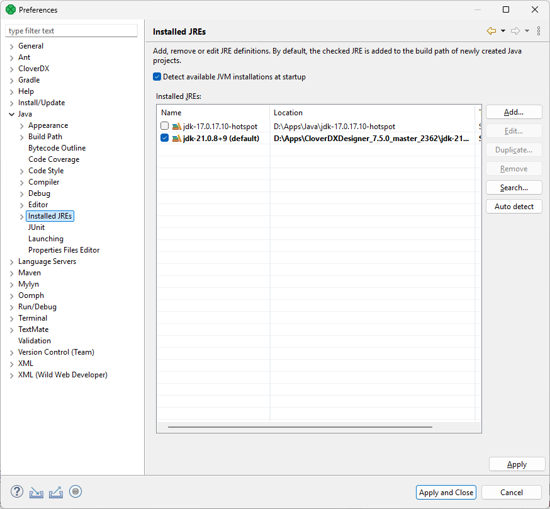Click the Preferences window clover icon

(11, 9)
